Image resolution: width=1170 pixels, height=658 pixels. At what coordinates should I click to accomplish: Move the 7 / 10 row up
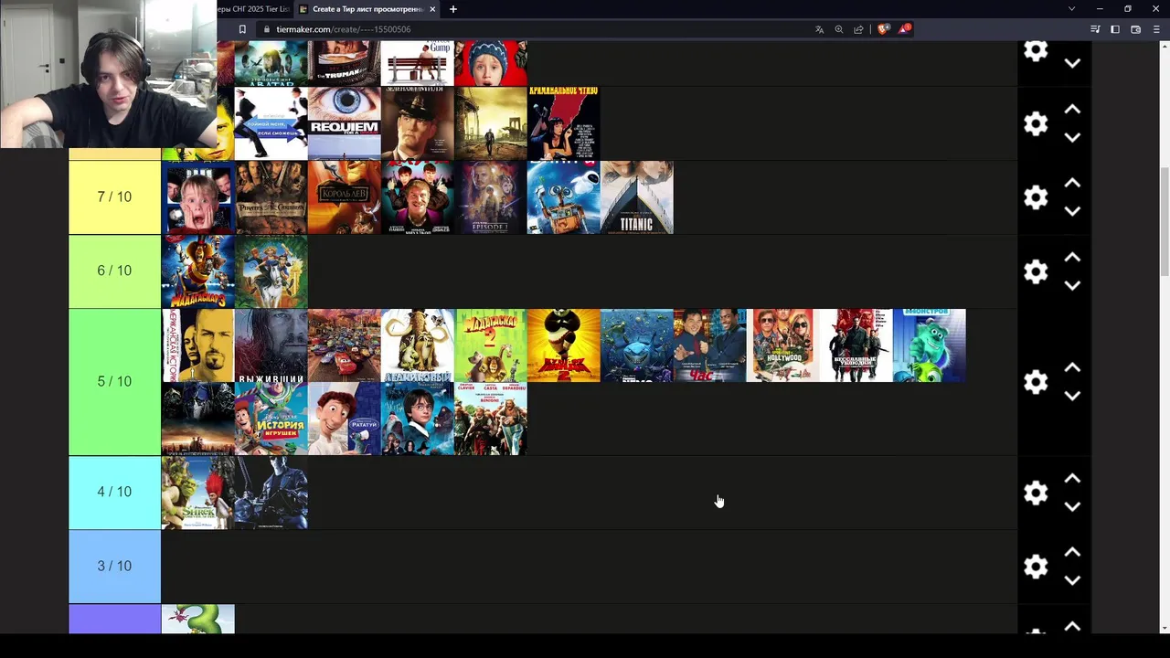click(x=1072, y=184)
